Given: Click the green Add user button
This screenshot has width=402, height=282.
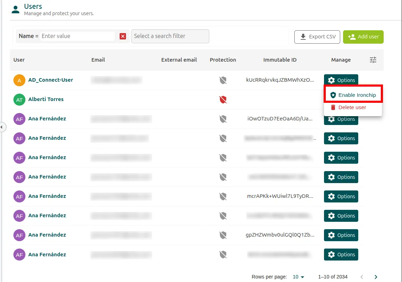Looking at the screenshot, I should point(363,37).
